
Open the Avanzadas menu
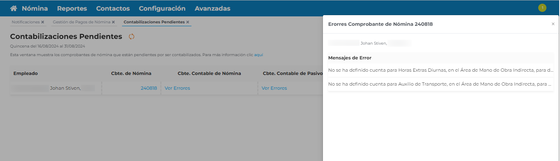pos(212,8)
